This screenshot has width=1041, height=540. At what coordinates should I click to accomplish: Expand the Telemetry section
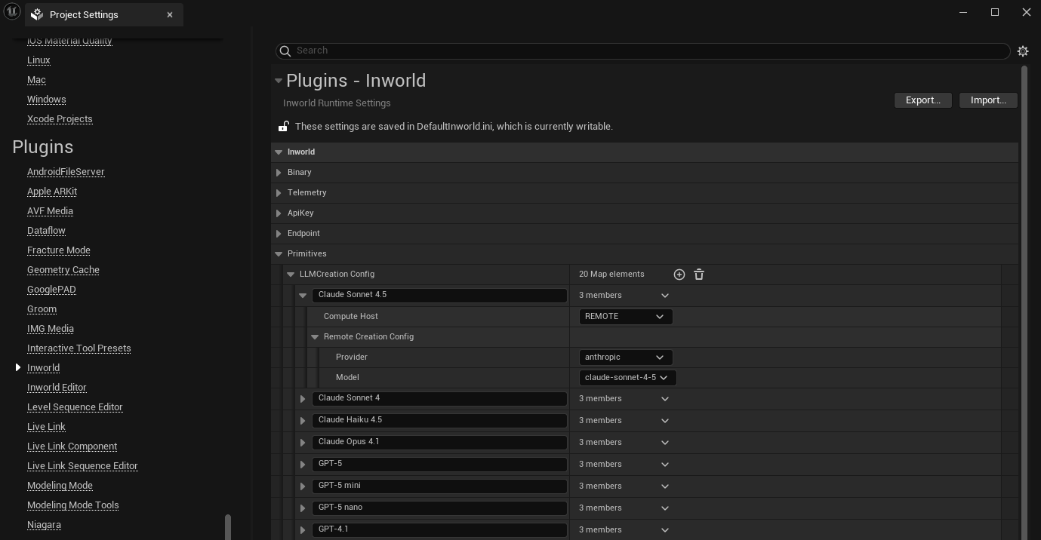pyautogui.click(x=279, y=192)
